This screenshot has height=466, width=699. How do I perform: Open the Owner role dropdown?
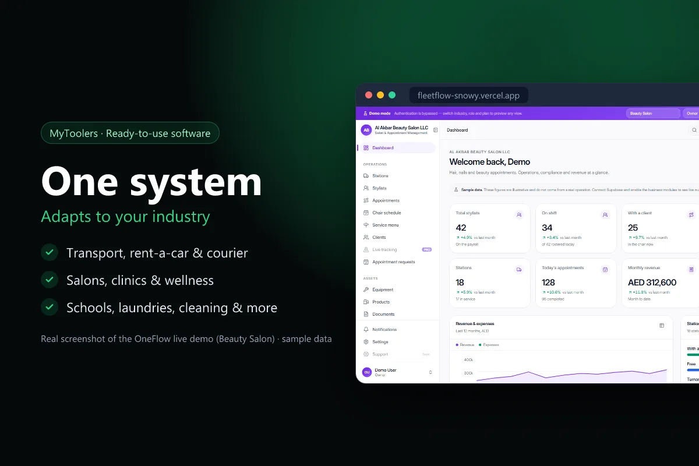pos(691,114)
